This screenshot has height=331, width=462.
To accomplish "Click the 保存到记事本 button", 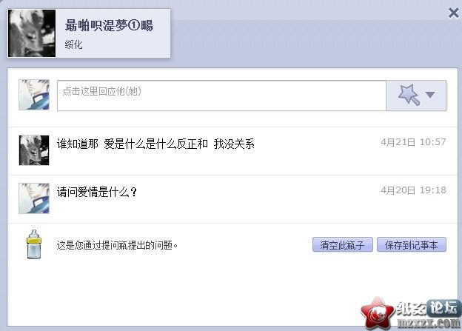I will pyautogui.click(x=412, y=244).
